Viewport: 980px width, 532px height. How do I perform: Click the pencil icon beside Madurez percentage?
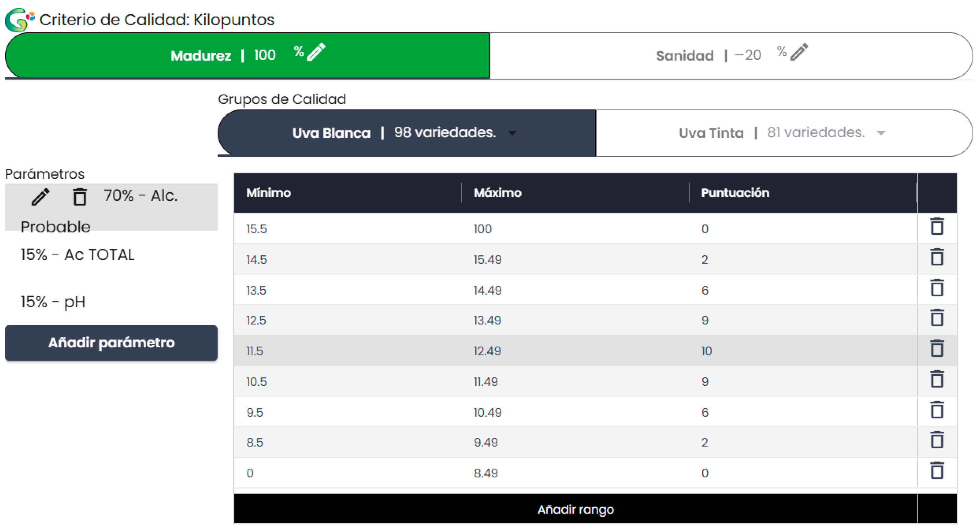coord(316,52)
